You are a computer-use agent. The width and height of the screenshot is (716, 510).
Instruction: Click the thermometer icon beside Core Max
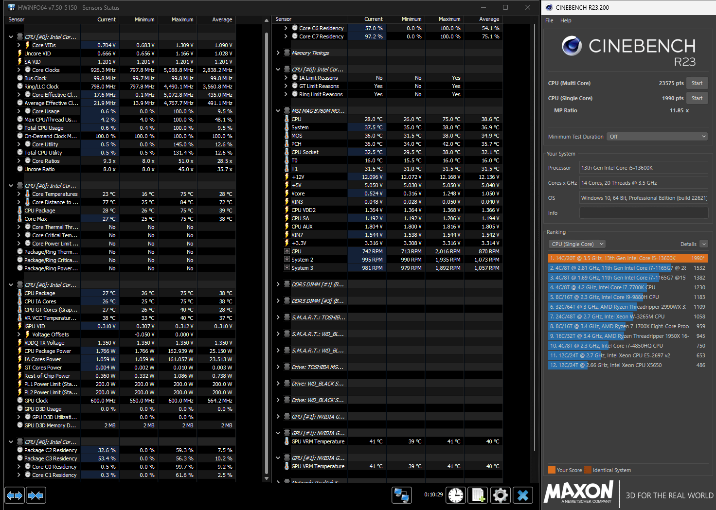[x=20, y=219]
